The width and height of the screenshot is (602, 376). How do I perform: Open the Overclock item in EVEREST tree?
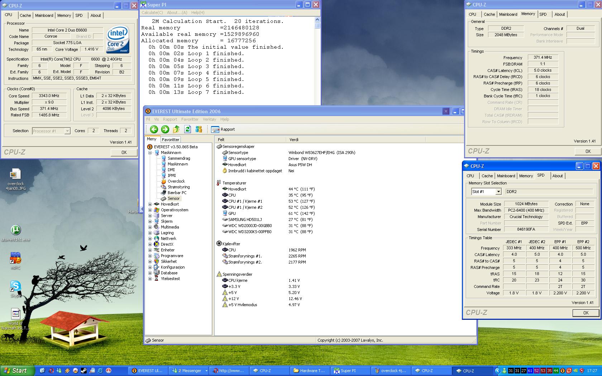point(173,181)
